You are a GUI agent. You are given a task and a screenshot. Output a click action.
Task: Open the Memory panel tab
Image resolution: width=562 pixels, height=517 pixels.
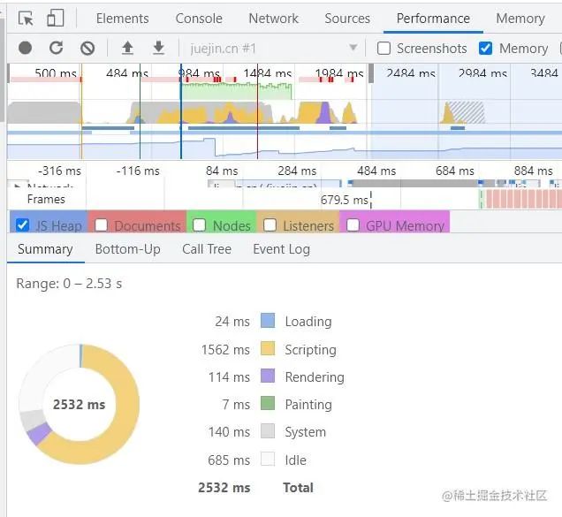(520, 19)
